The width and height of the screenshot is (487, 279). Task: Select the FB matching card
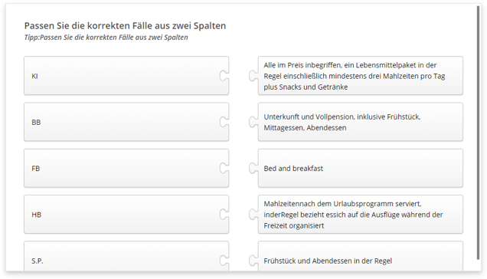[126, 168]
